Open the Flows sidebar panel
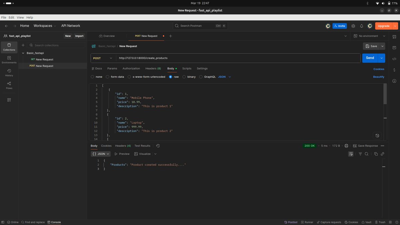This screenshot has height=225, width=400. coord(9,85)
